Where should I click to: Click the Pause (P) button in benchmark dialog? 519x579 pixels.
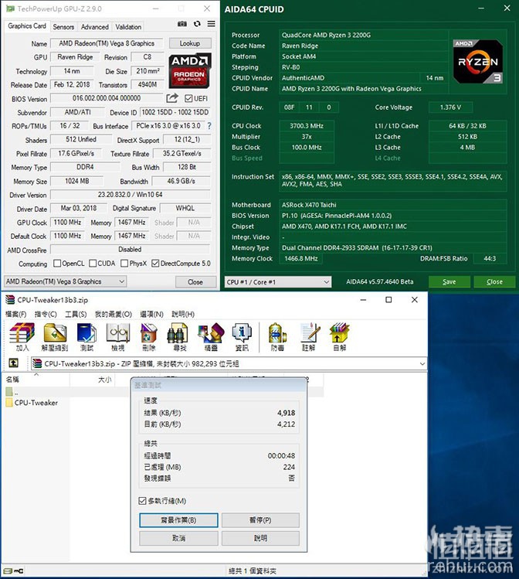(x=260, y=520)
